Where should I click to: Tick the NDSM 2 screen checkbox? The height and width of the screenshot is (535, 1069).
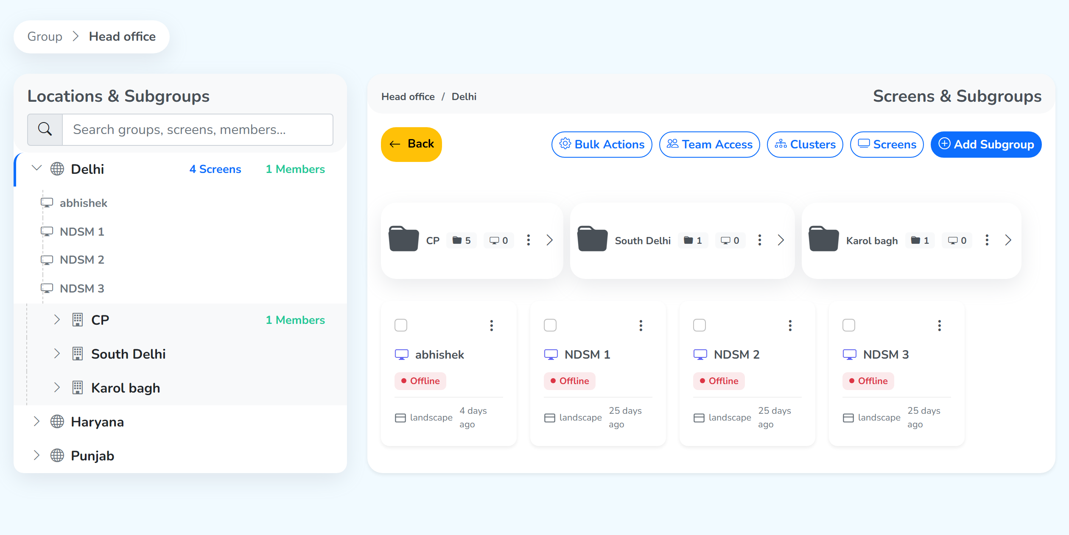pos(700,325)
